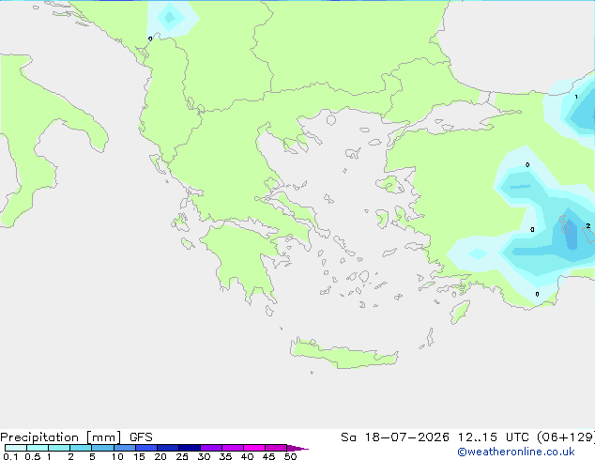The width and height of the screenshot is (595, 460).
Task: Click the date text 'Sa 18-07-2026'
Action: coord(395,437)
